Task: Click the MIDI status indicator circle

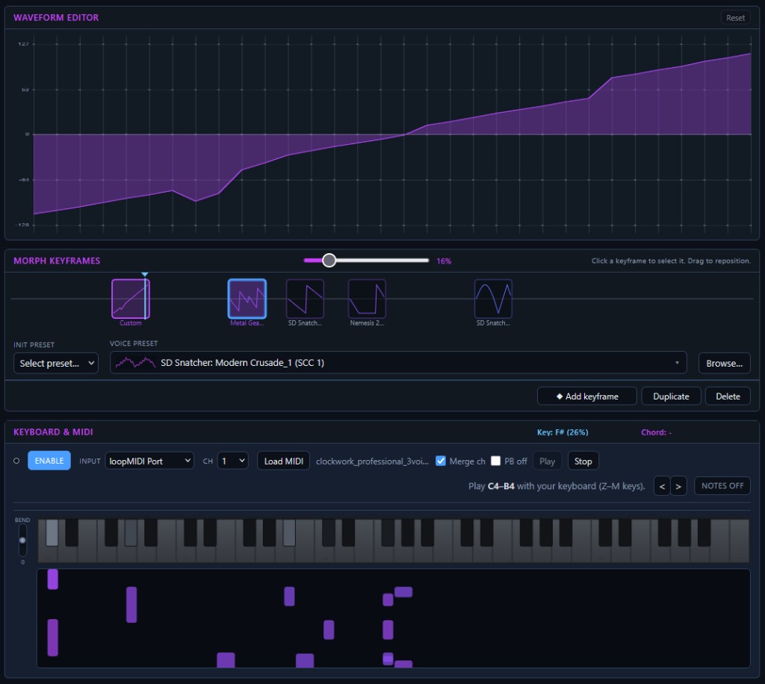Action: click(16, 461)
